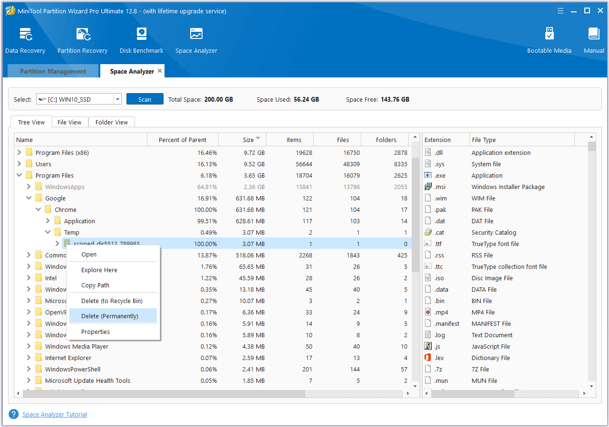Screen dimensions: 609x427
Task: Open the Data Recovery tool
Action: coord(25,40)
